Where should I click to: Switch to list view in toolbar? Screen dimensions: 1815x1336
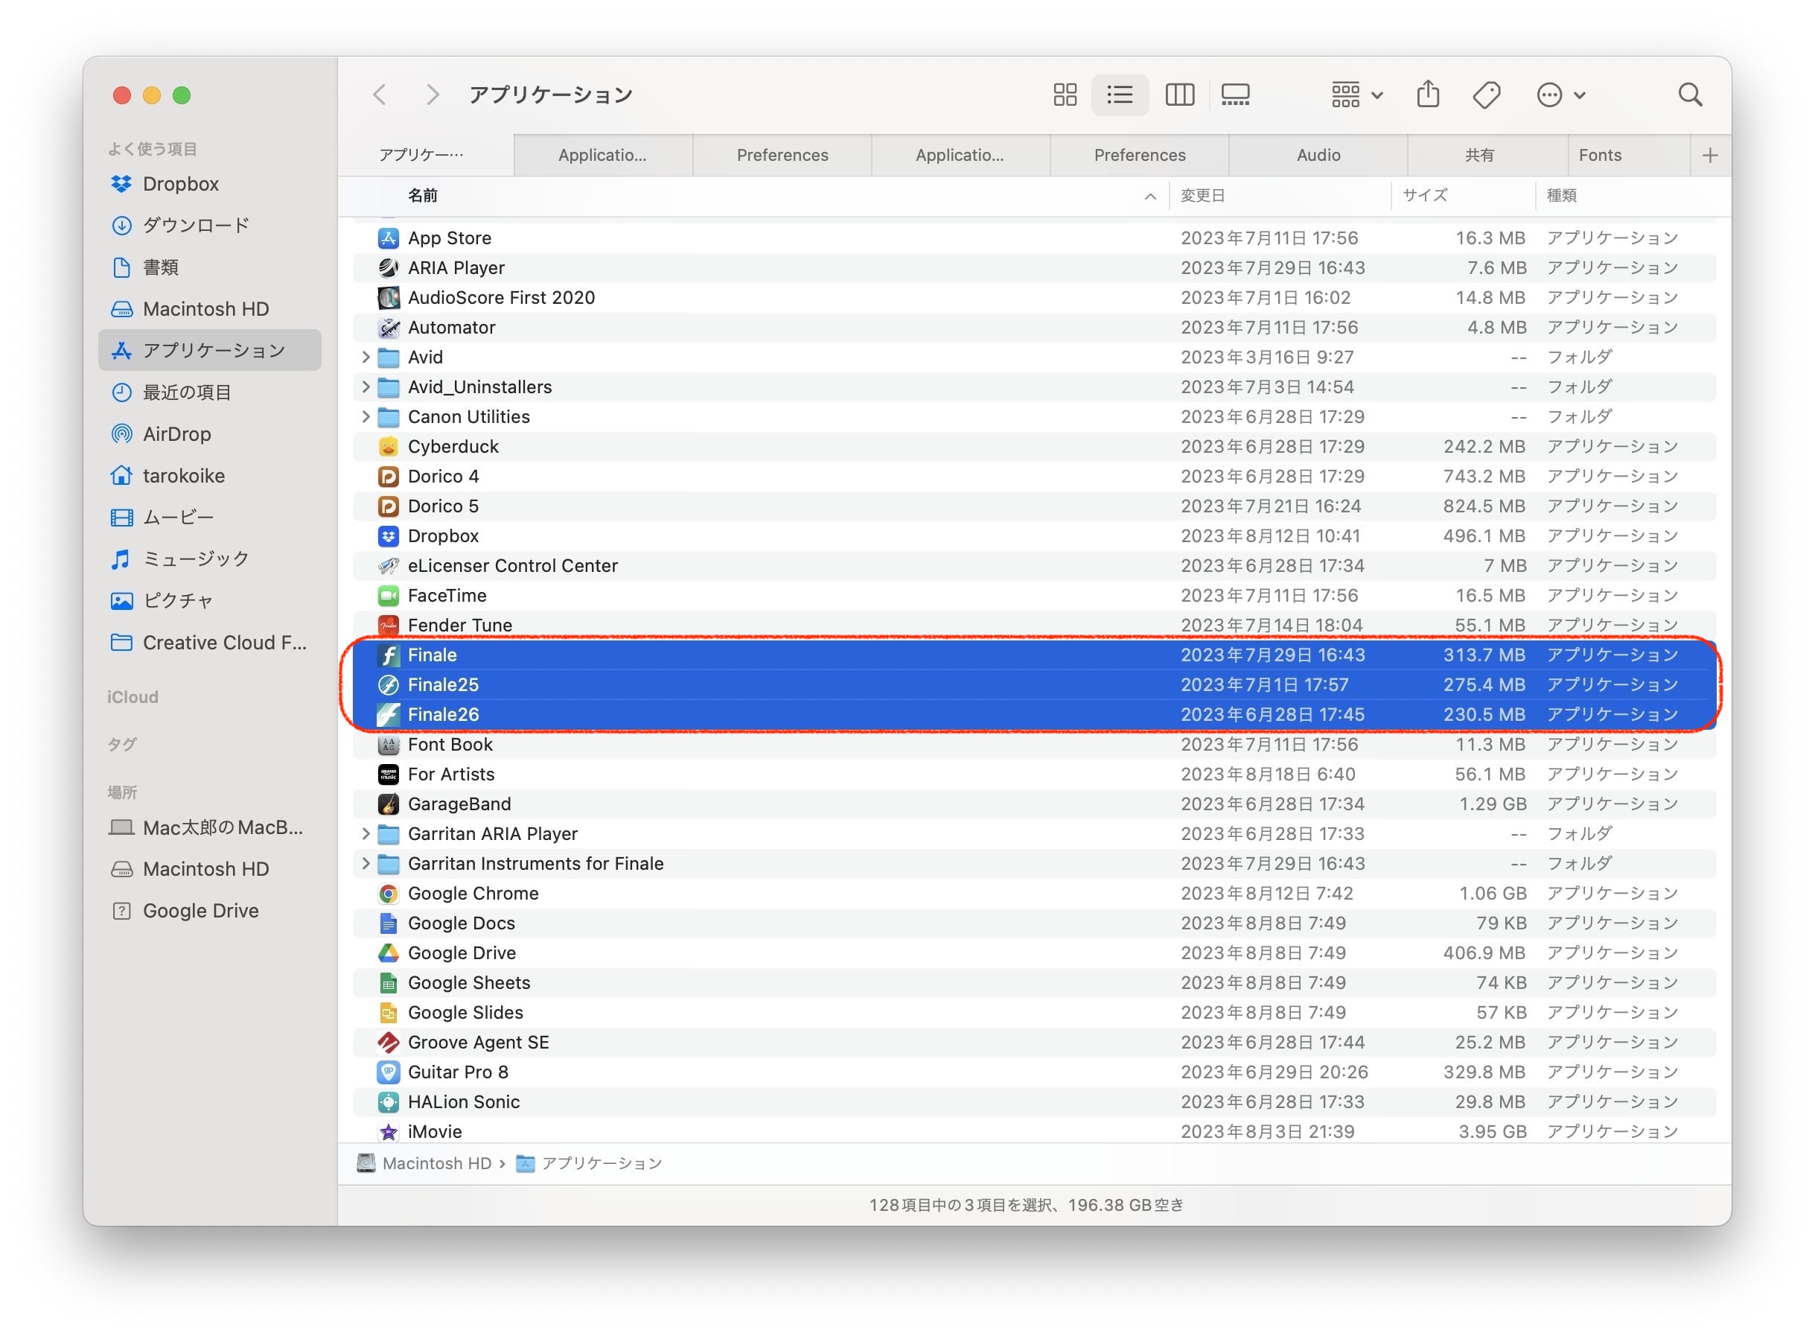click(x=1120, y=95)
